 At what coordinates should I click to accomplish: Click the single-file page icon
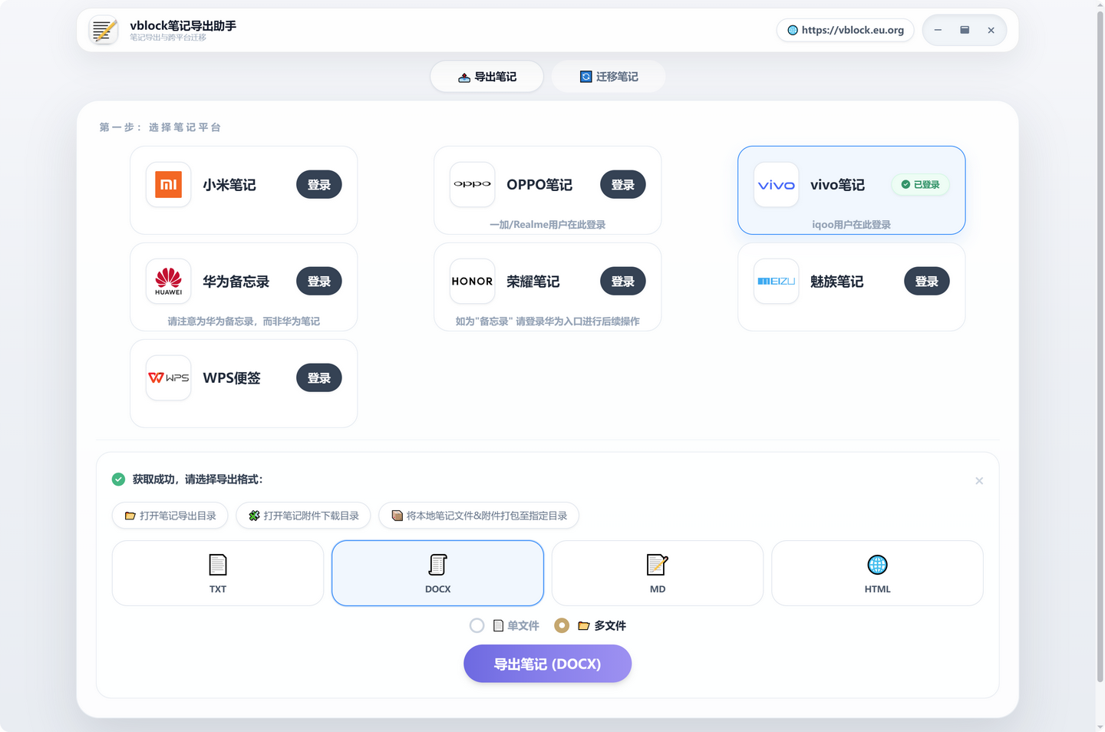tap(498, 626)
